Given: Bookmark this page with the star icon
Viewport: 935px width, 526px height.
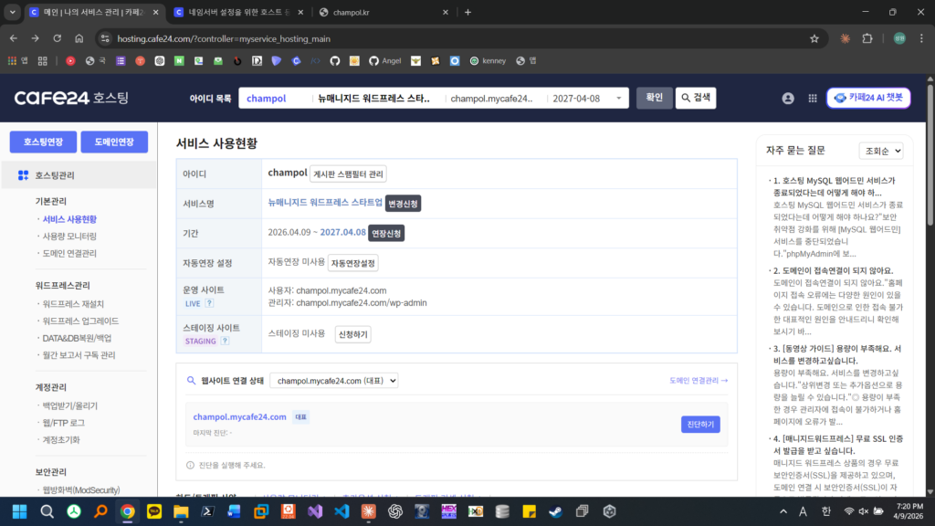Looking at the screenshot, I should (x=814, y=38).
